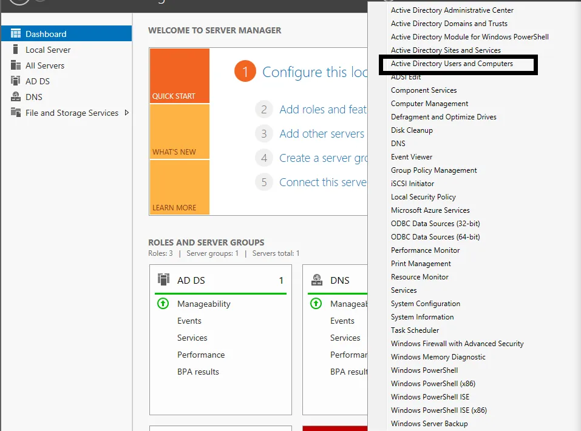Select Dashboard in the navigation pane
Screen dimensions: 581x431
point(66,34)
